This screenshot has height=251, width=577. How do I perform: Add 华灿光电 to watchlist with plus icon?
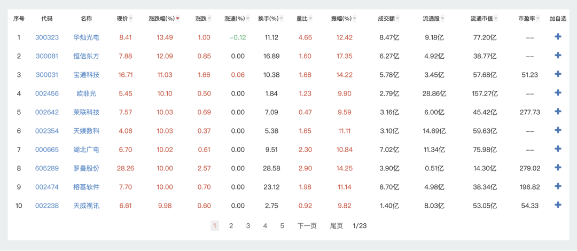coord(558,37)
